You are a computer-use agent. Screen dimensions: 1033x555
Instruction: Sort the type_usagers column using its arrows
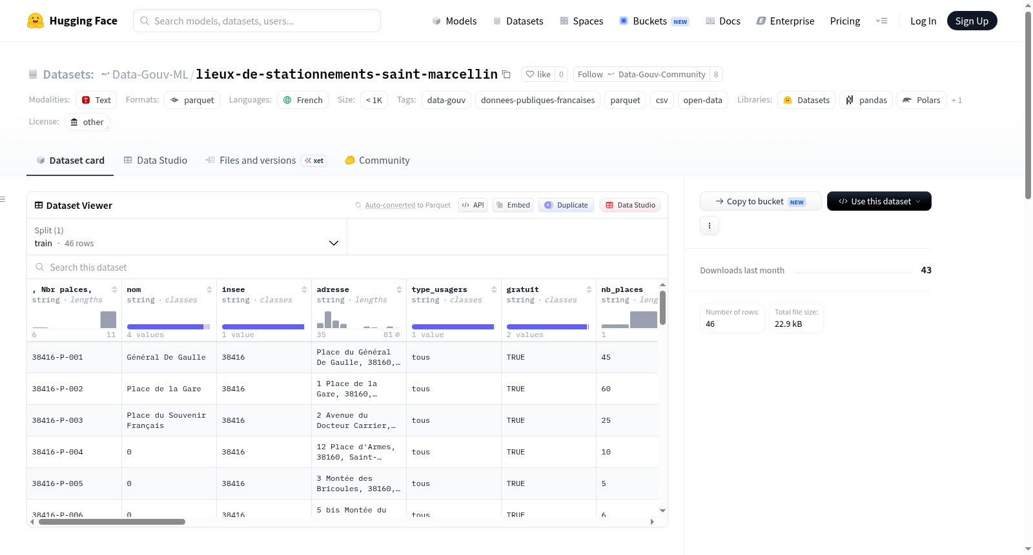[x=494, y=289]
